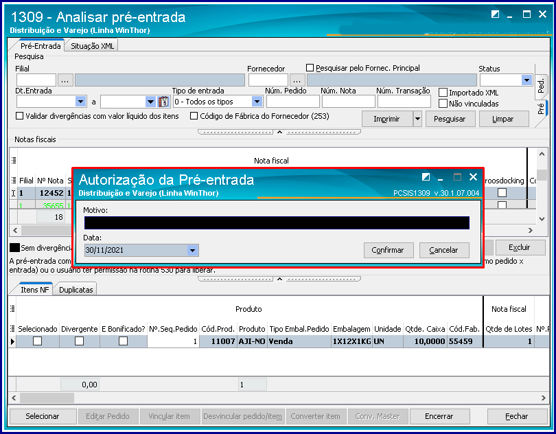
Task: Collapse the search panel splitter arrow
Action: point(279,132)
